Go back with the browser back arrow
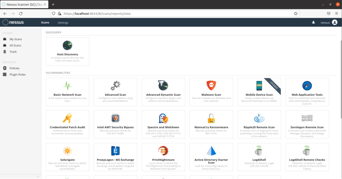342x179 pixels. click(x=5, y=14)
